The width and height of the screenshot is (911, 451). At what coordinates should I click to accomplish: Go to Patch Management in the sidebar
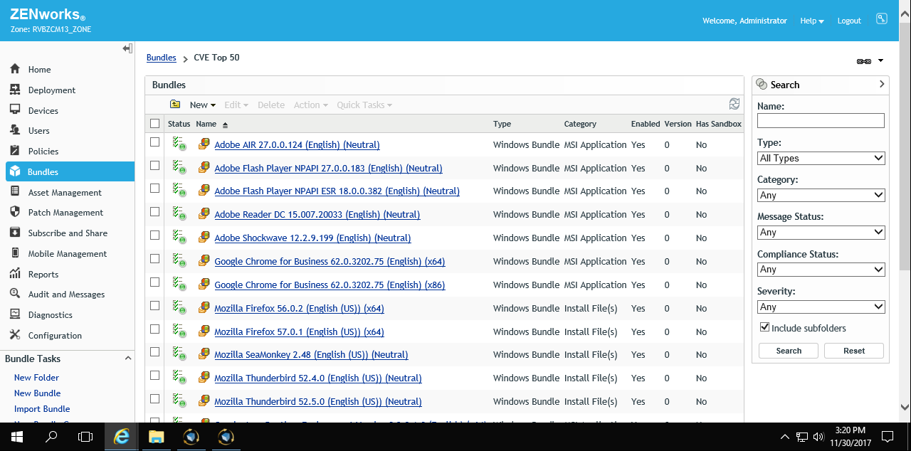click(x=65, y=212)
